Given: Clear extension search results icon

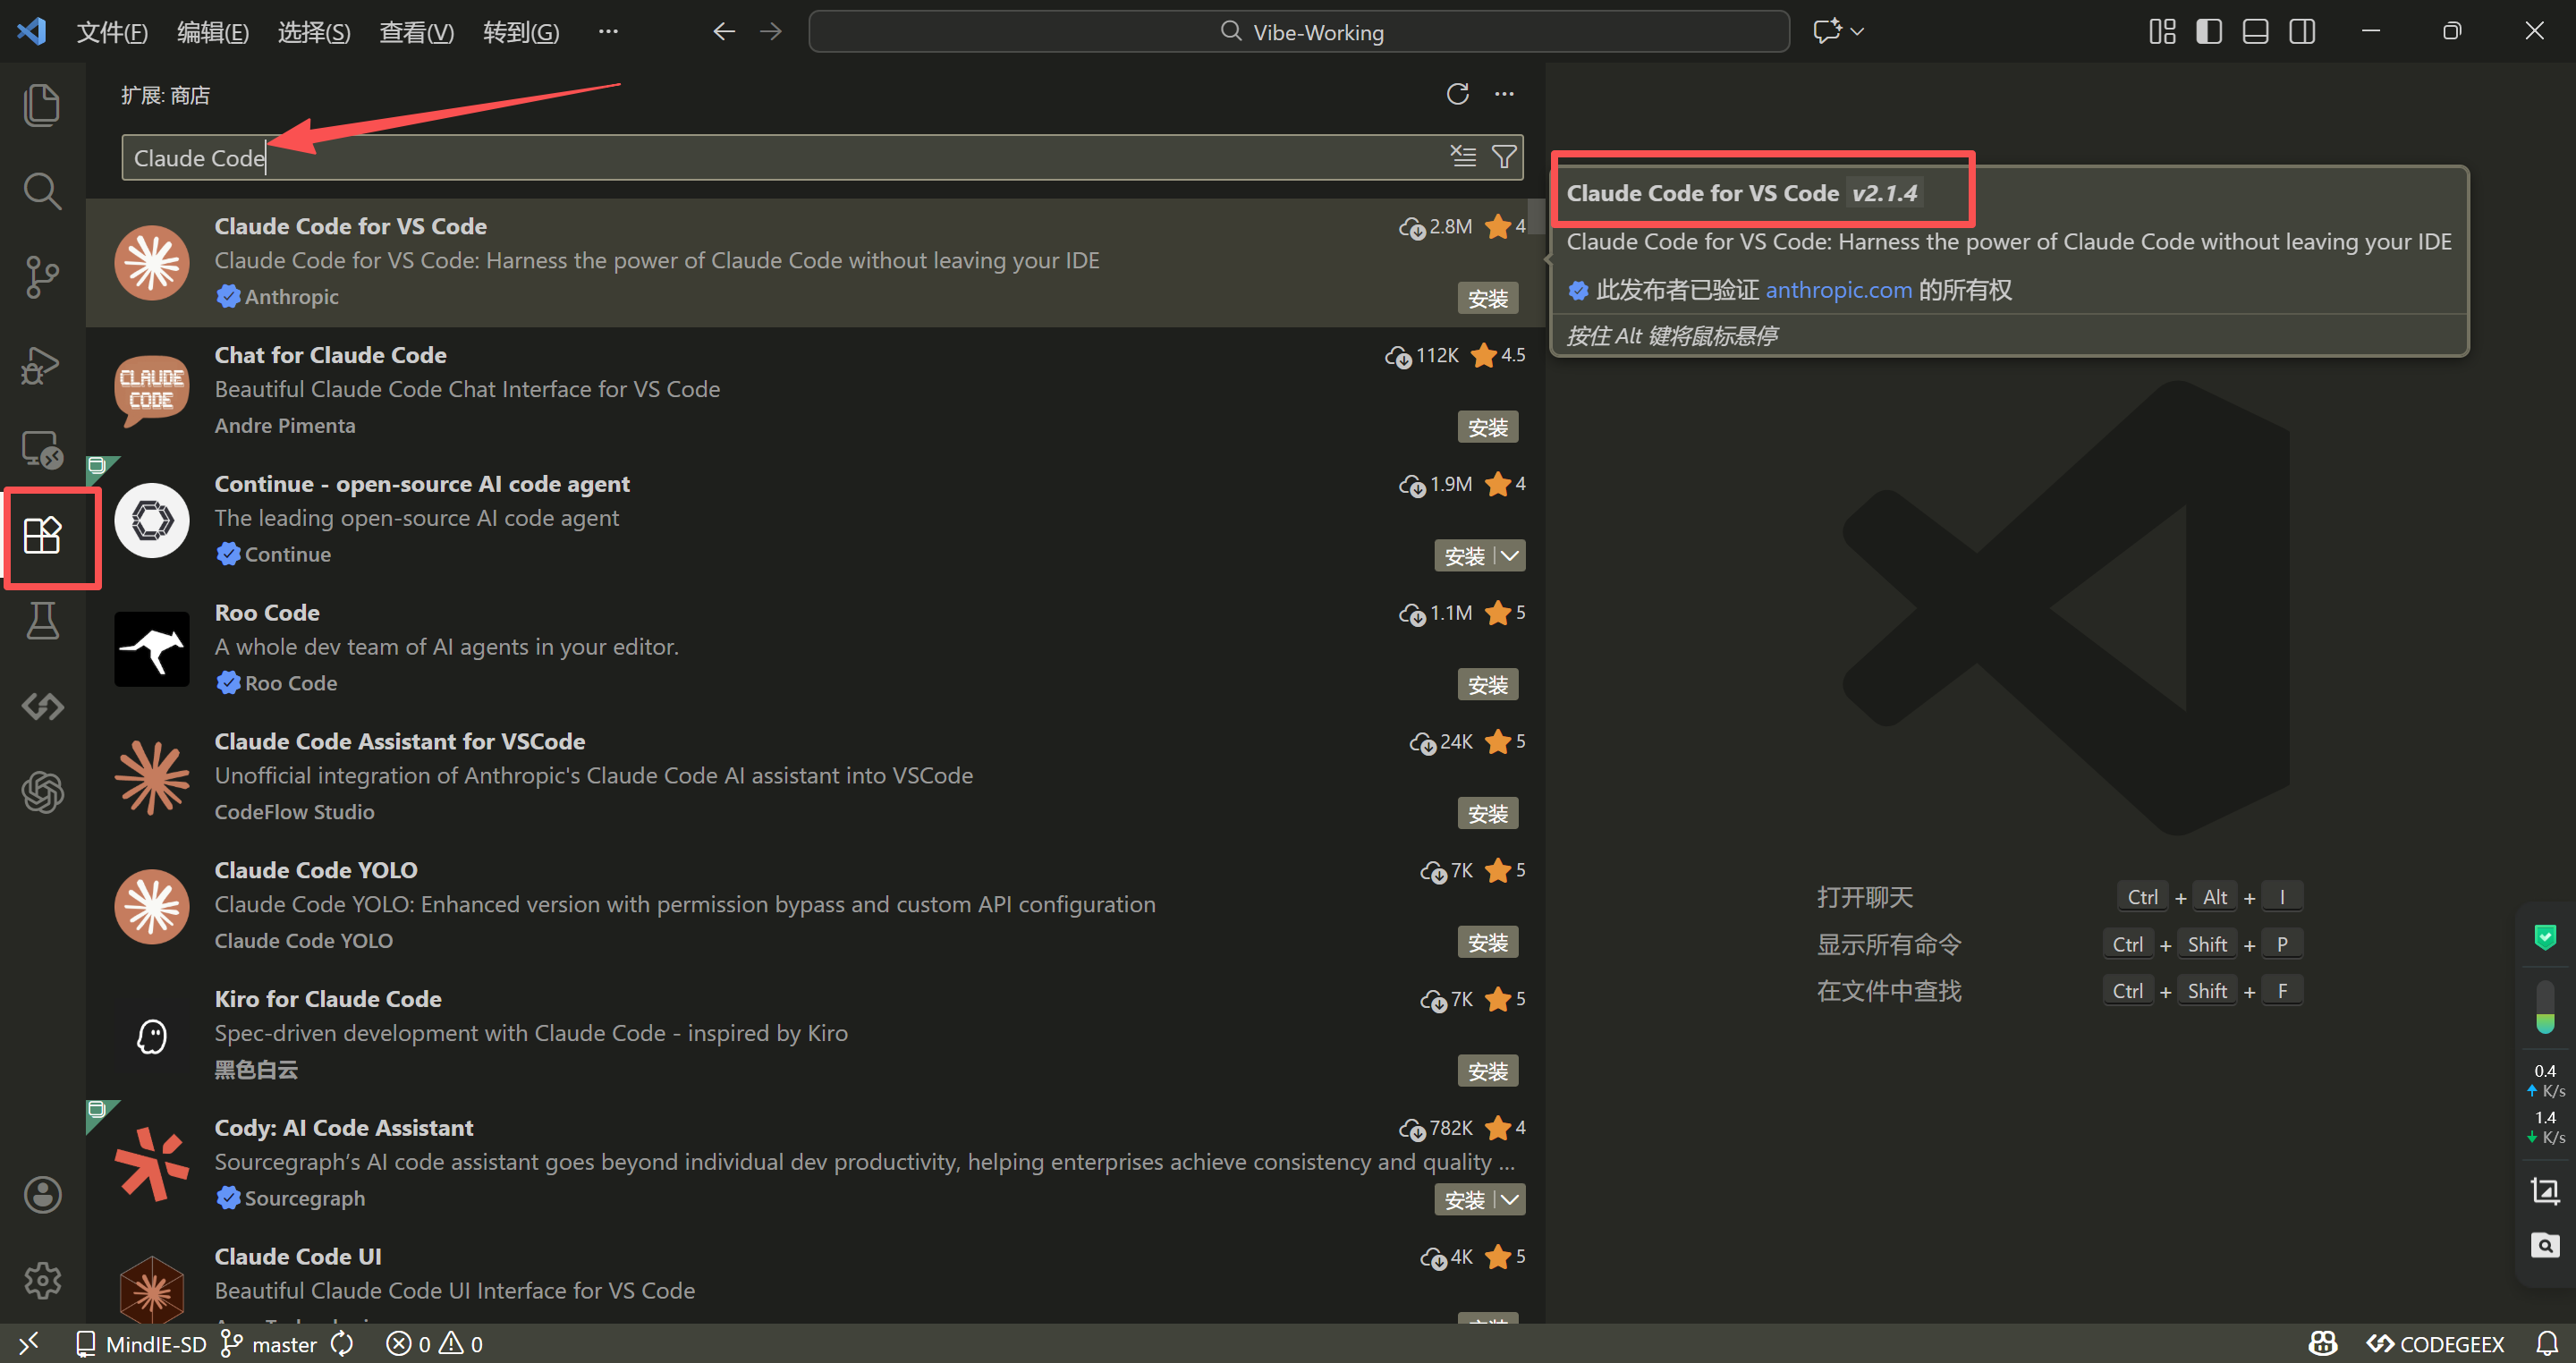Looking at the screenshot, I should (x=1463, y=157).
